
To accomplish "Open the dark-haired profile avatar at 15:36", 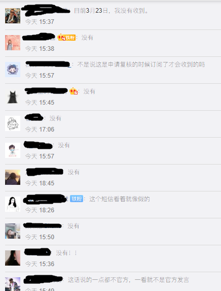I will [x=13, y=258].
